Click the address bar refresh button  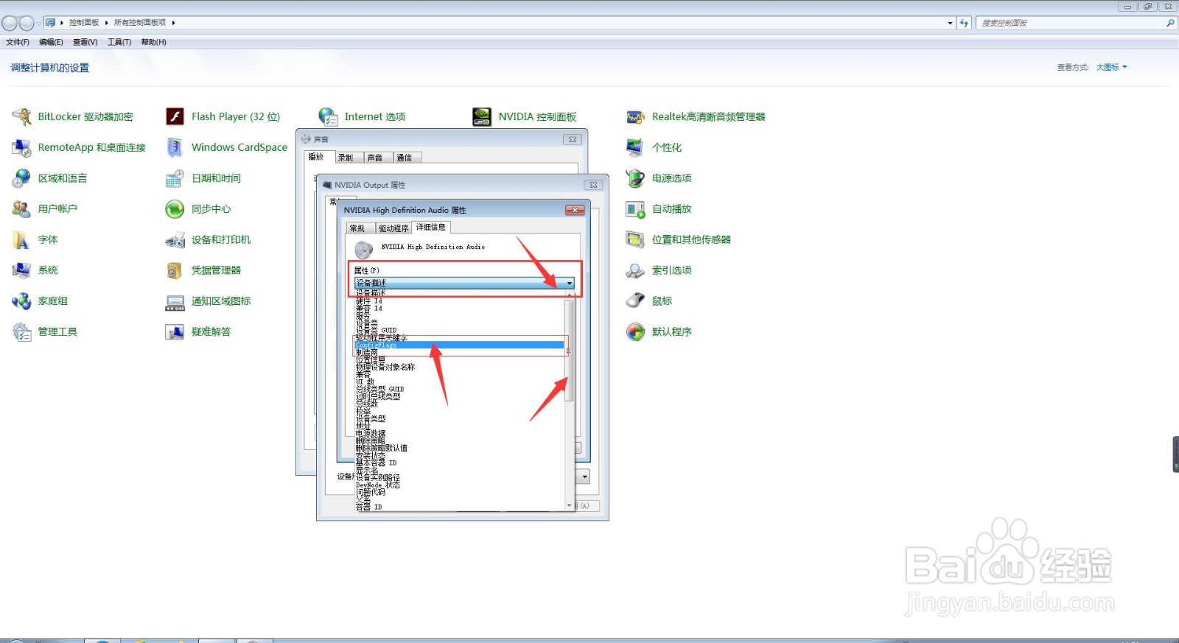(964, 23)
